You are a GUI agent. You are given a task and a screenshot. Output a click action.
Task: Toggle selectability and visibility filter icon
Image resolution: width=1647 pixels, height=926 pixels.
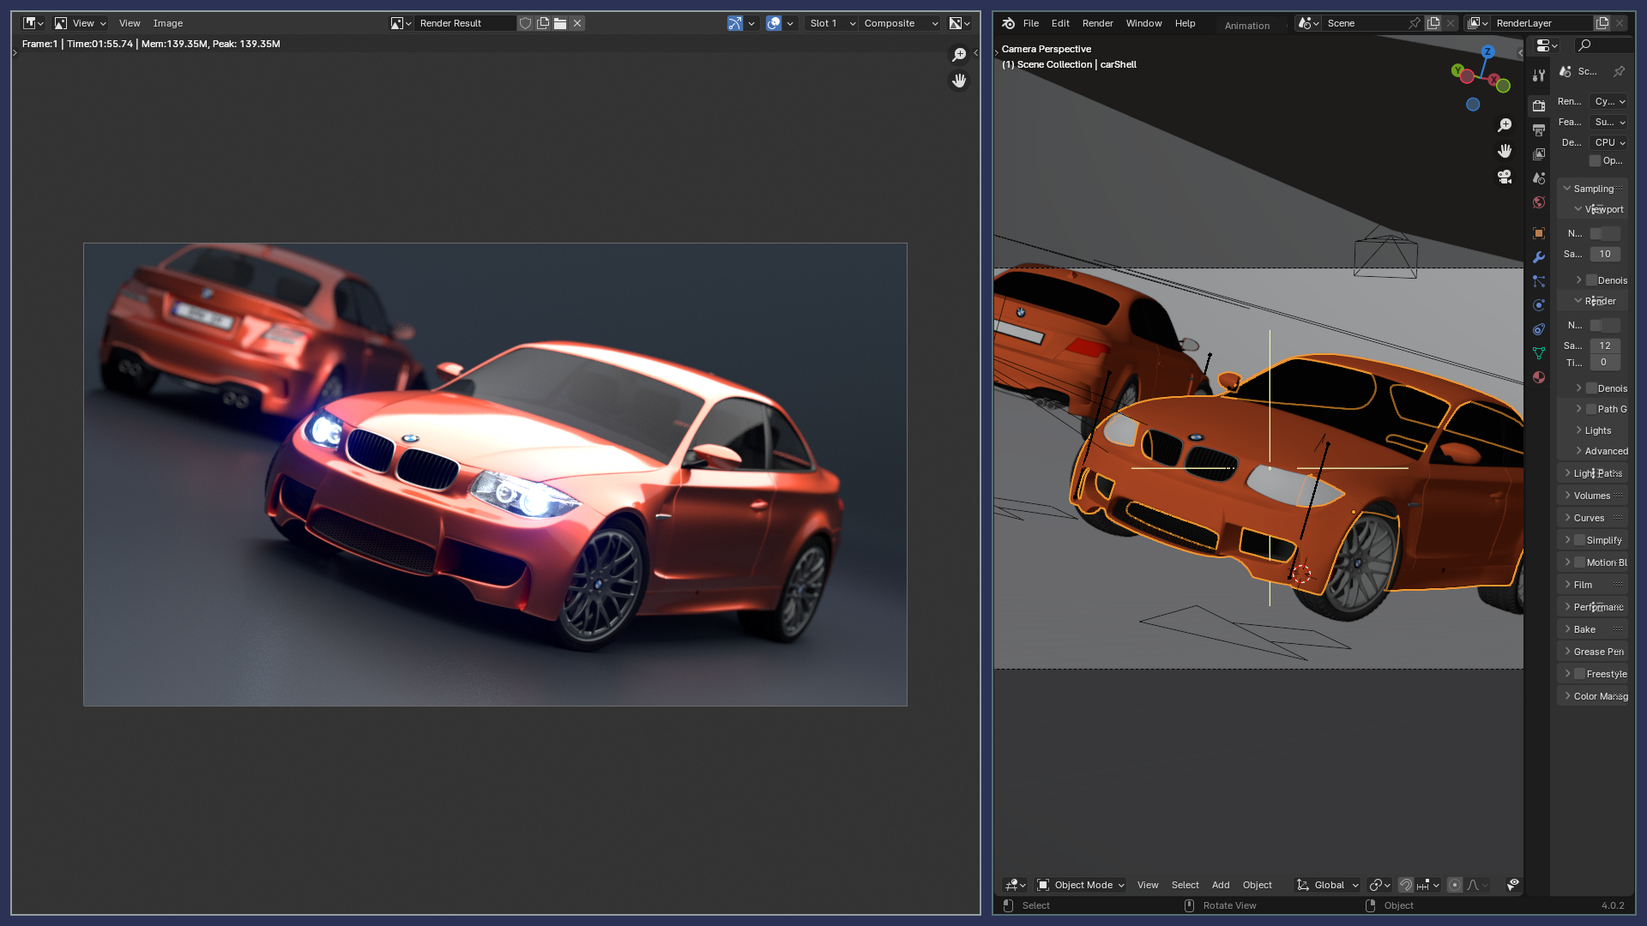[x=1513, y=885]
